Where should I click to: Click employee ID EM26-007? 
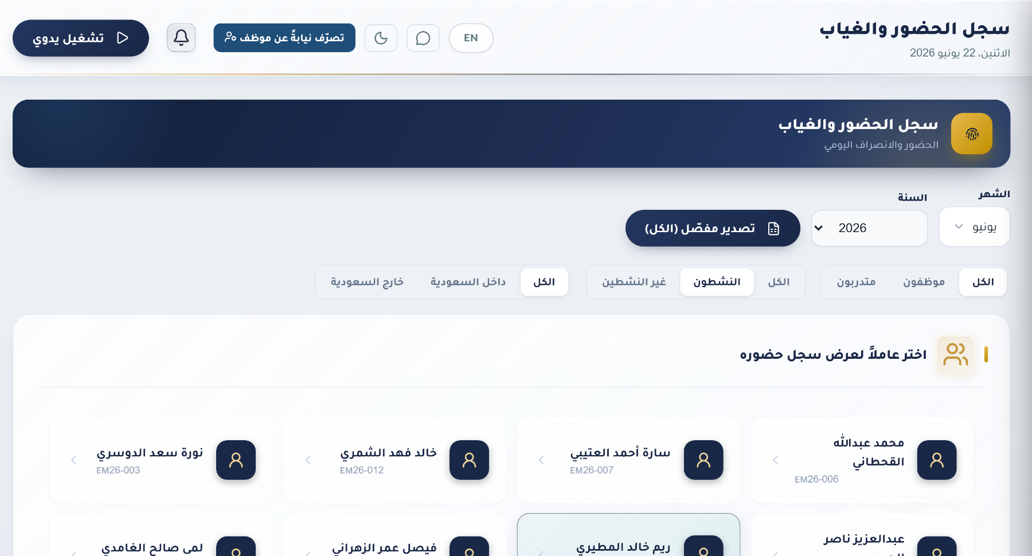592,470
